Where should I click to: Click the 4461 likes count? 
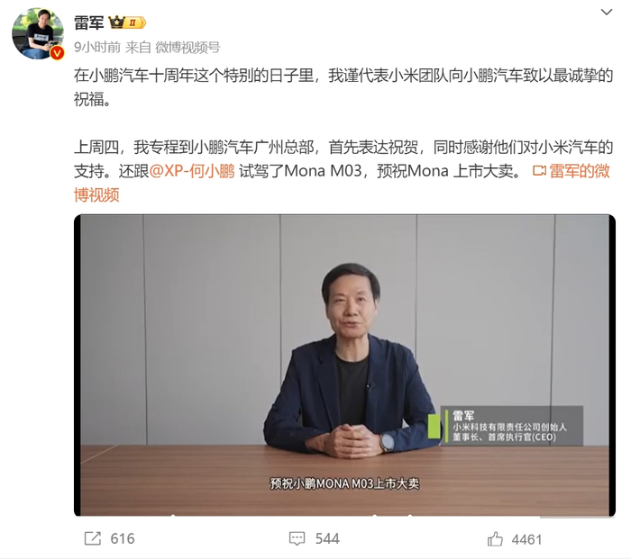click(526, 540)
